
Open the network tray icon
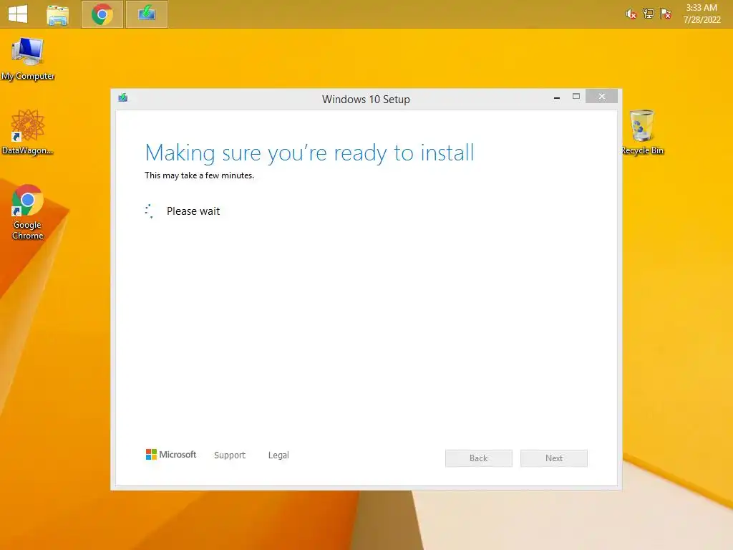(648, 14)
